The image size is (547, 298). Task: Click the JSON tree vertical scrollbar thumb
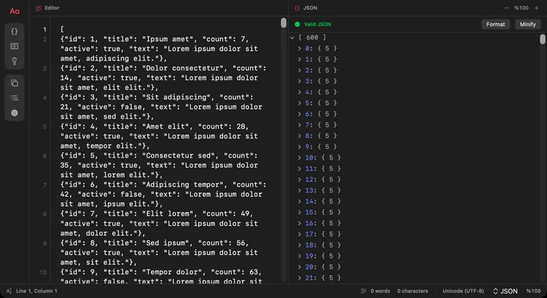click(x=543, y=39)
